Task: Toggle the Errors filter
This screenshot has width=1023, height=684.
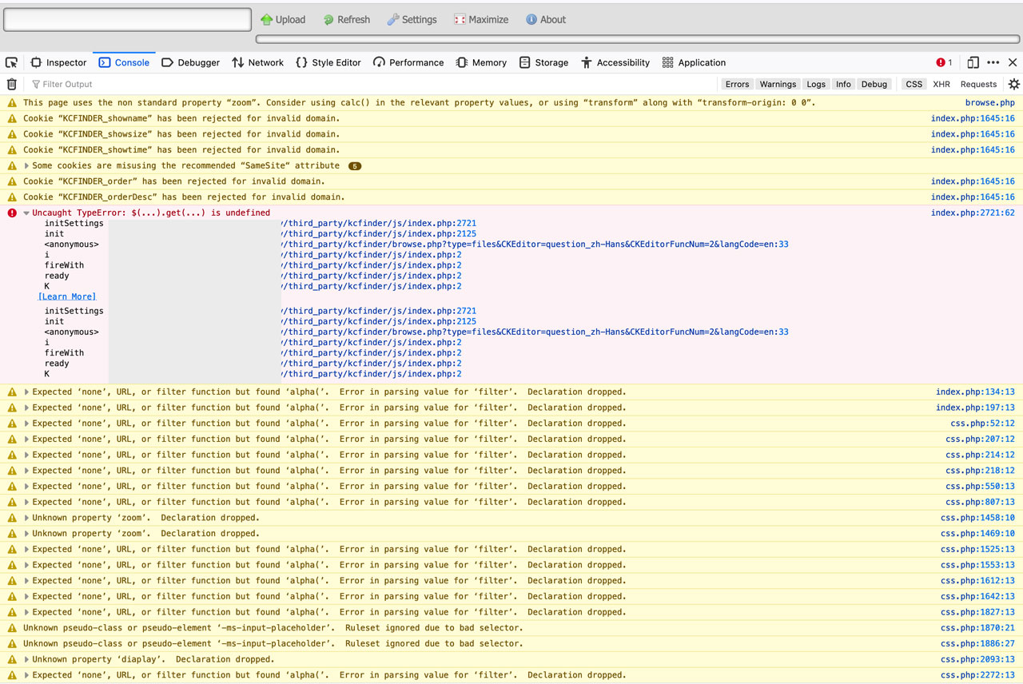Action: [737, 84]
